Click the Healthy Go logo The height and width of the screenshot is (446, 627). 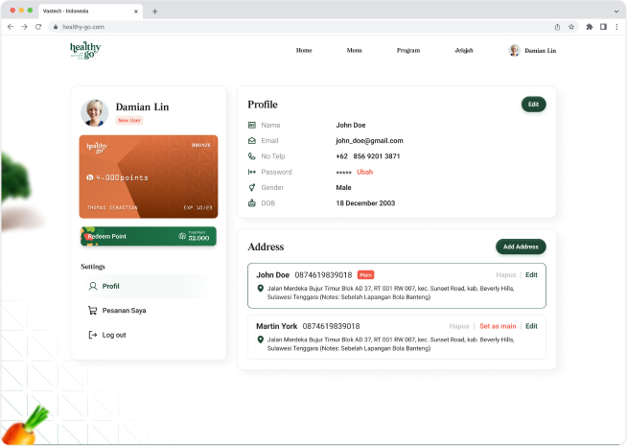tap(84, 50)
